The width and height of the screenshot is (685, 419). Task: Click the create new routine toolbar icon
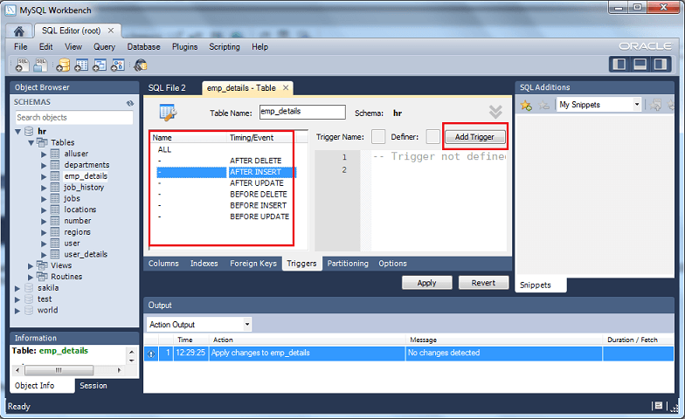pyautogui.click(x=117, y=65)
